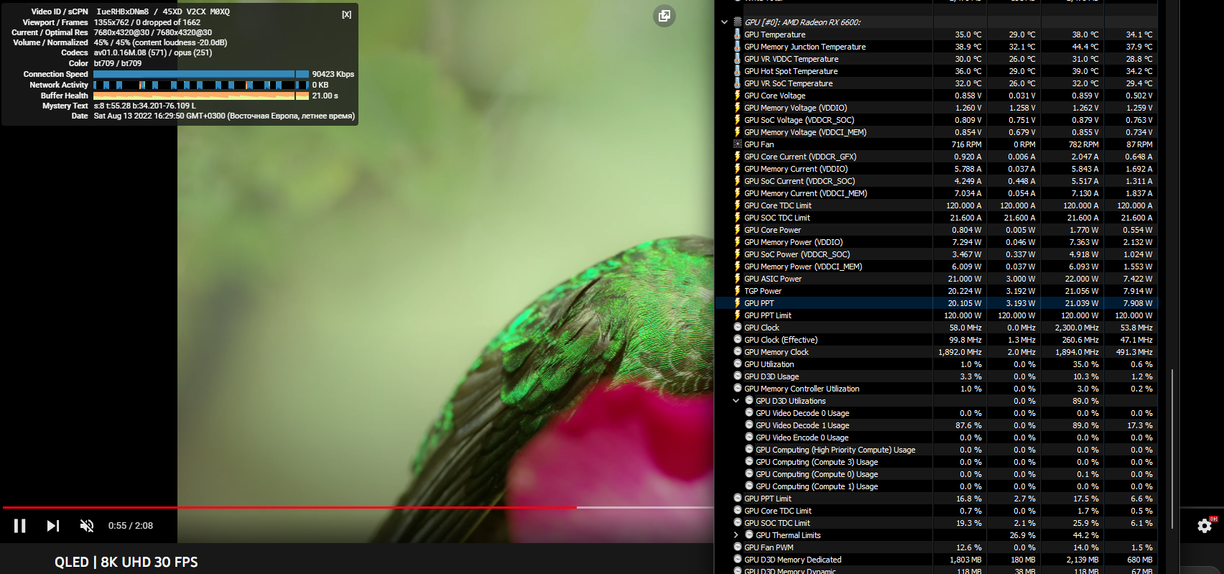Click the codecs value av01.0.16M.08 (571) / opus (251)
1224x574 pixels.
coord(153,52)
